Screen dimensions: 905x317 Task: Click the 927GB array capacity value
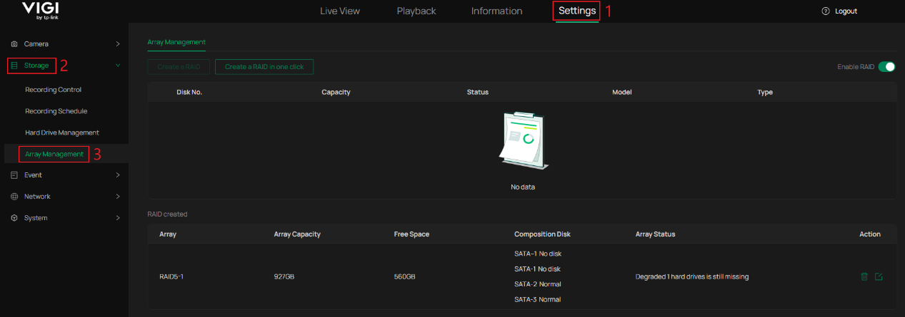tap(284, 276)
